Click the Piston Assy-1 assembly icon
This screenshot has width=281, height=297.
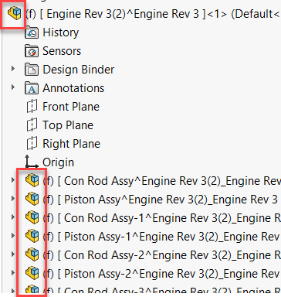[32, 236]
